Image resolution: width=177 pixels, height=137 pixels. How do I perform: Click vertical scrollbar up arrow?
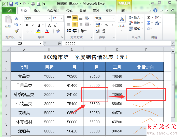click(x=173, y=51)
